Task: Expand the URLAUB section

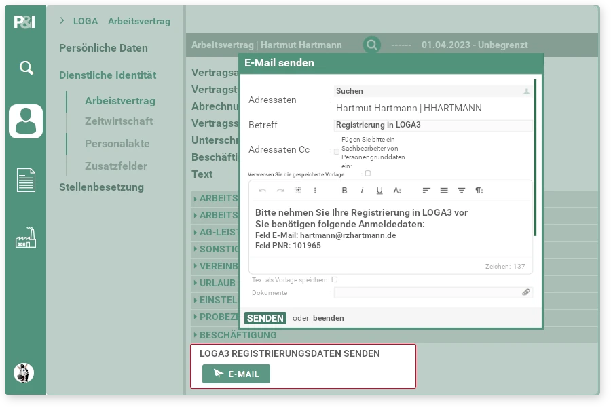Action: [215, 283]
